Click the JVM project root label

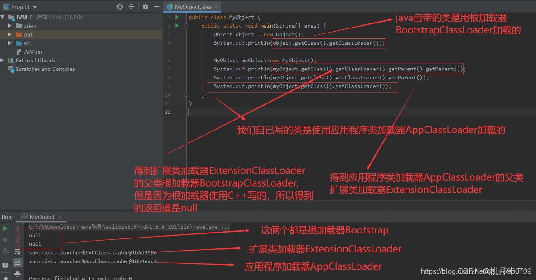tap(21, 17)
